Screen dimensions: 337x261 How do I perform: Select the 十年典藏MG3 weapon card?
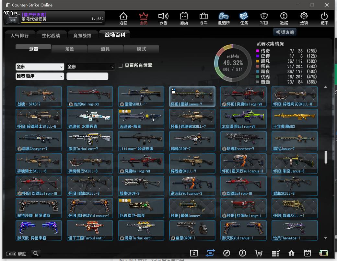tap(295, 119)
